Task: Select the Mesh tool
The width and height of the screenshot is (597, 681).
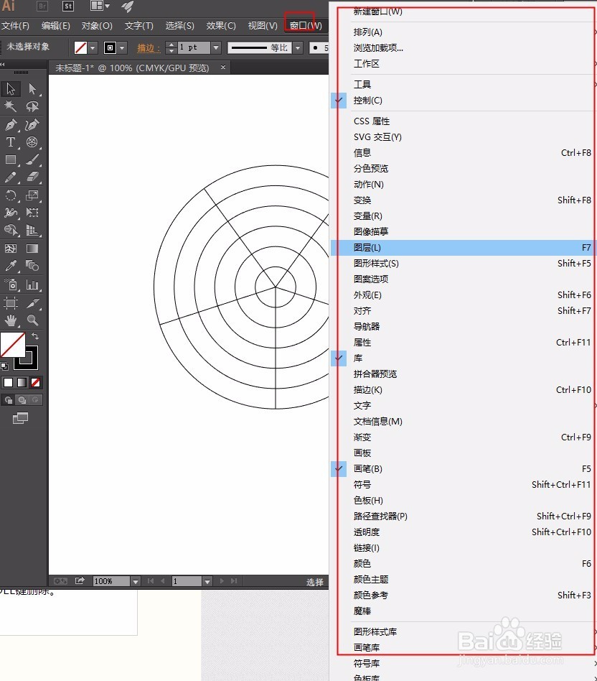Action: pyautogui.click(x=11, y=249)
